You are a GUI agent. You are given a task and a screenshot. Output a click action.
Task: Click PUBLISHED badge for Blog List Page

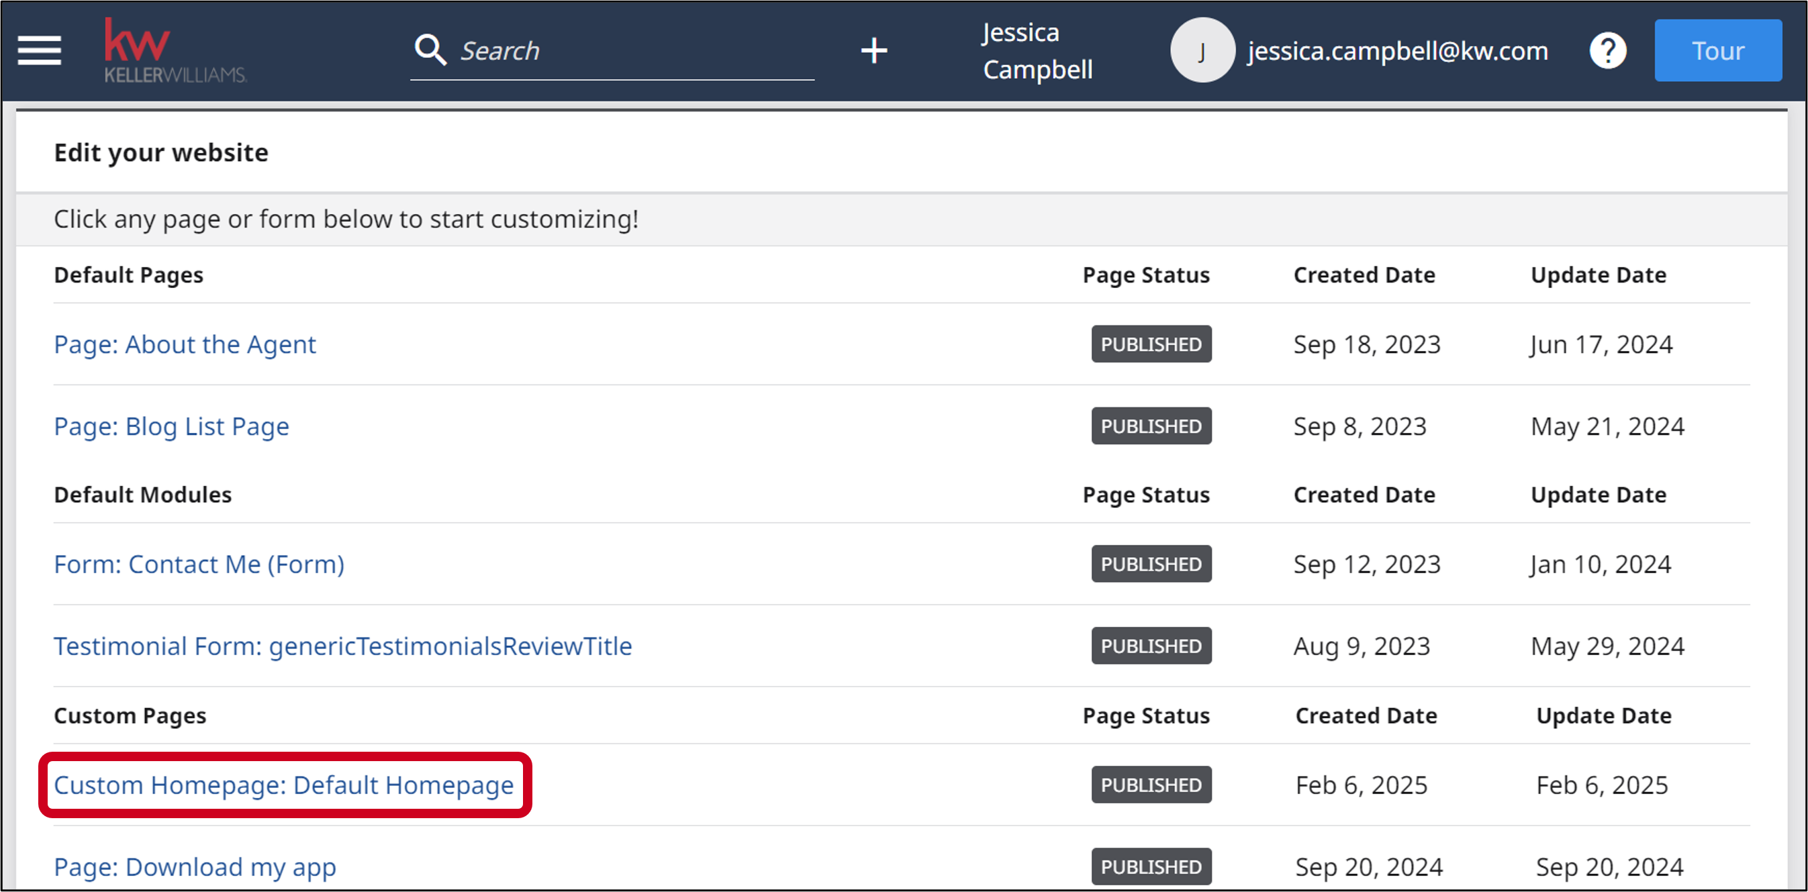click(1151, 427)
